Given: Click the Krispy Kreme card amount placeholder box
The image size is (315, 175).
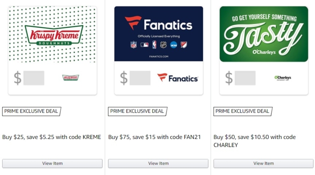Looking at the screenshot, I should tap(34, 78).
